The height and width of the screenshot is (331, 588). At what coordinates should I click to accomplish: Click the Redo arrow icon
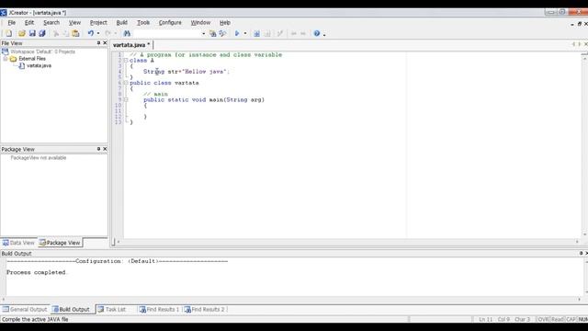(x=108, y=33)
